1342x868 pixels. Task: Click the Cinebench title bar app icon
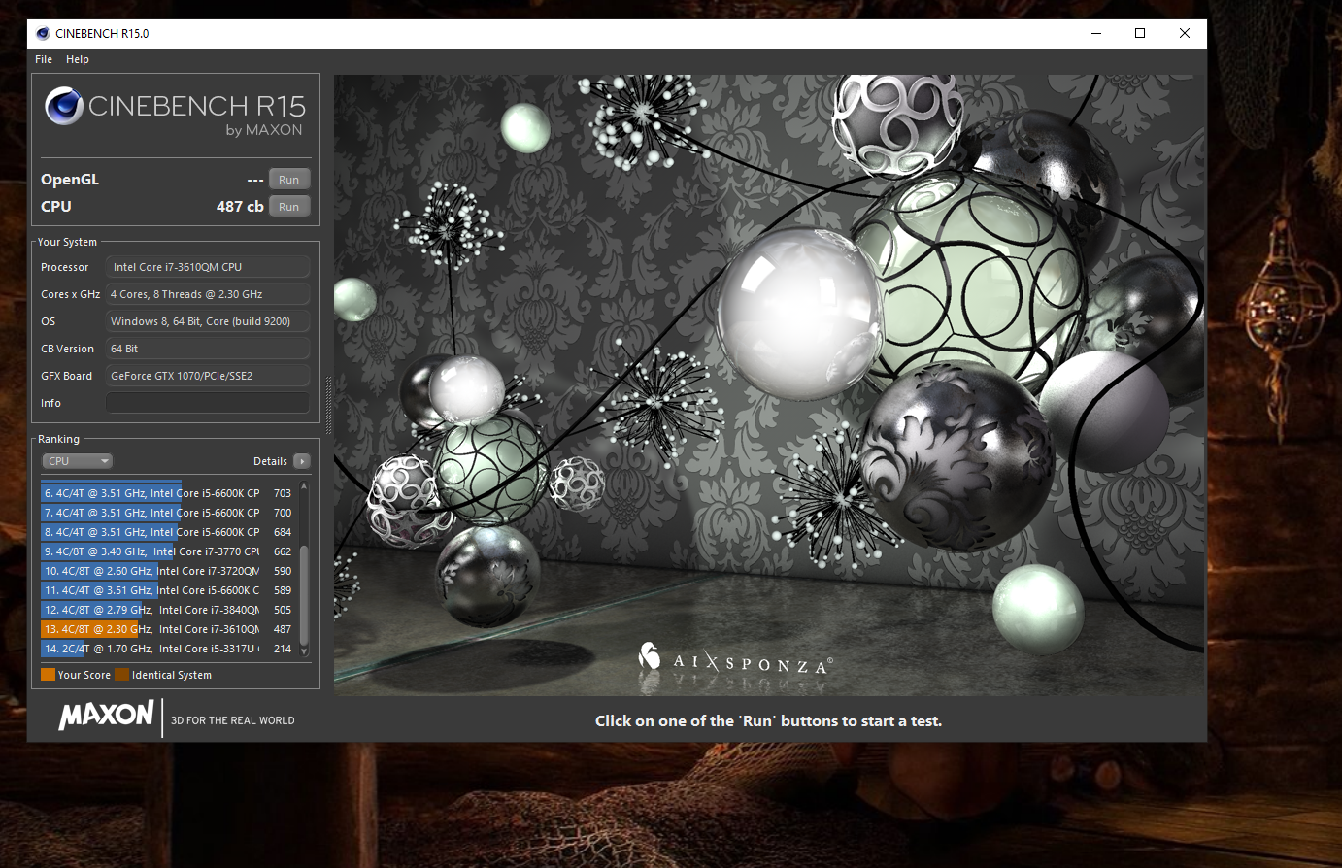click(43, 33)
